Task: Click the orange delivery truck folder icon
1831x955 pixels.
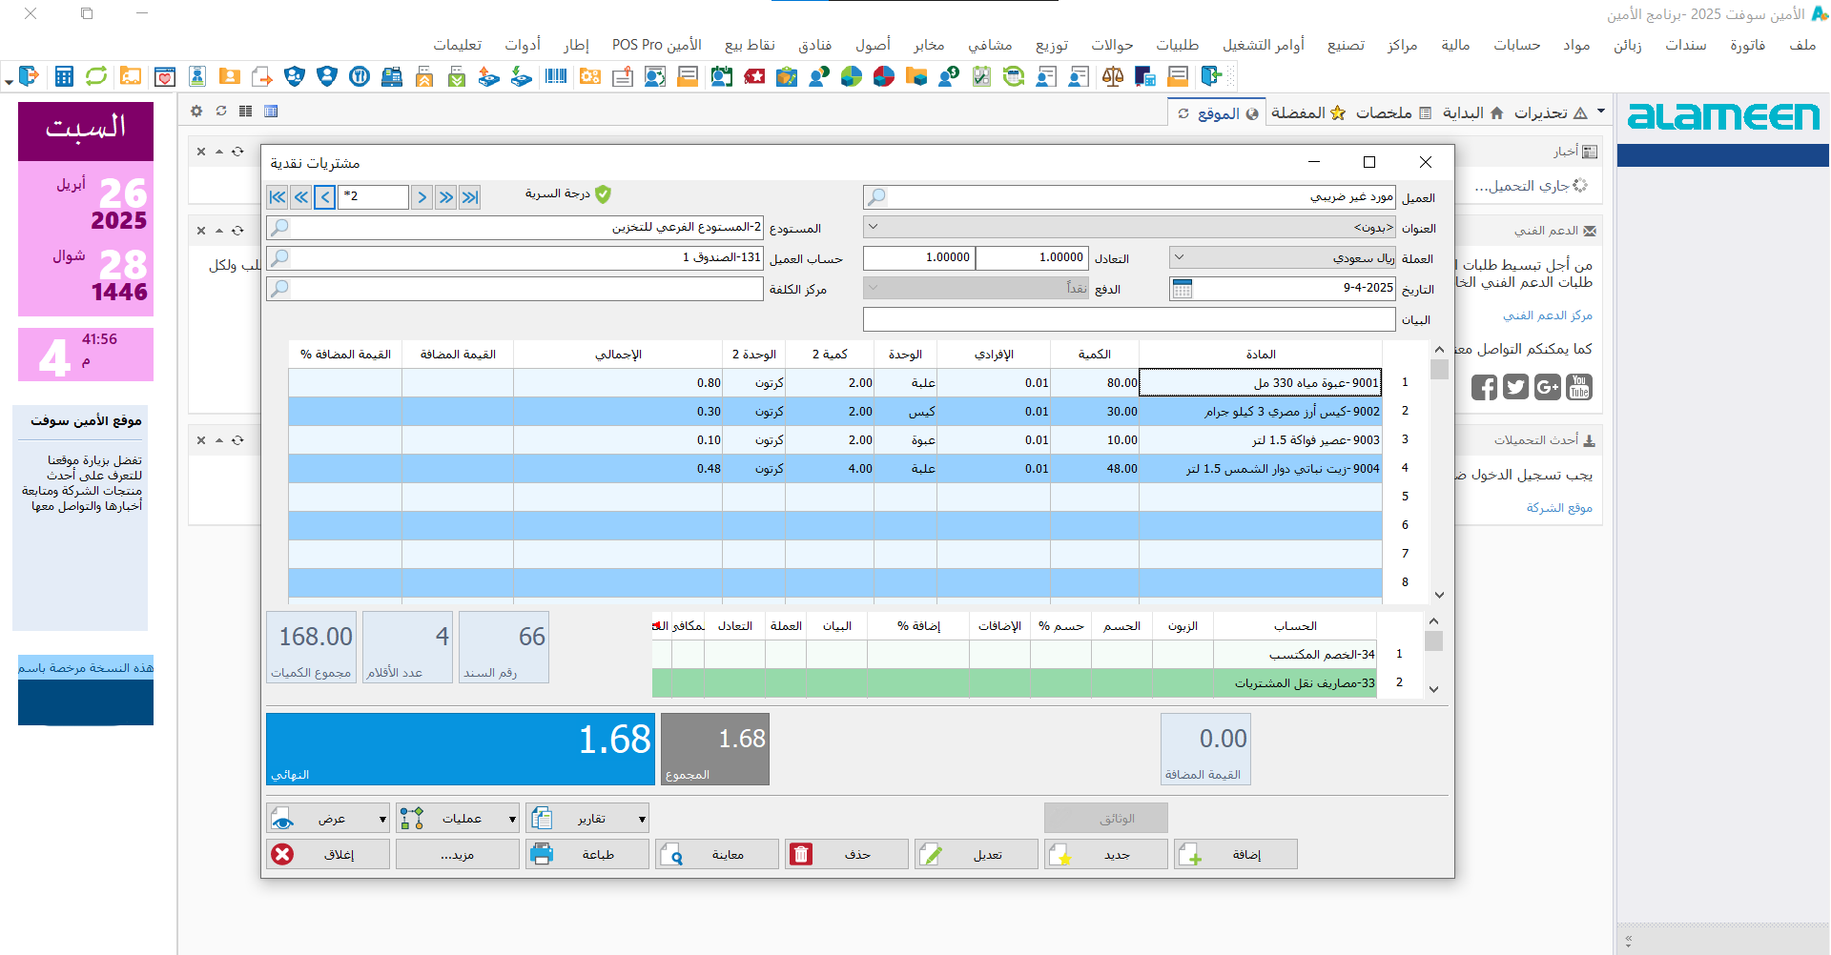Action: pyautogui.click(x=131, y=76)
